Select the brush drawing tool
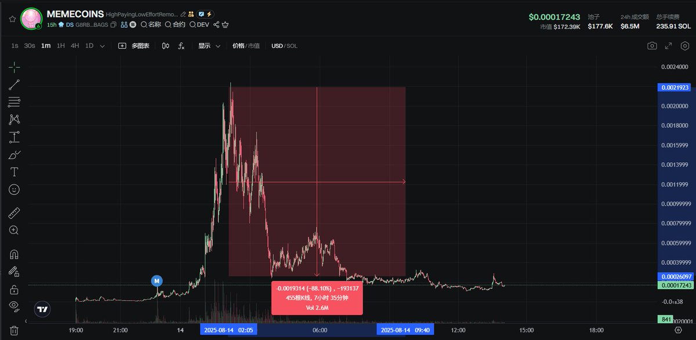696x340 pixels. tap(14, 155)
